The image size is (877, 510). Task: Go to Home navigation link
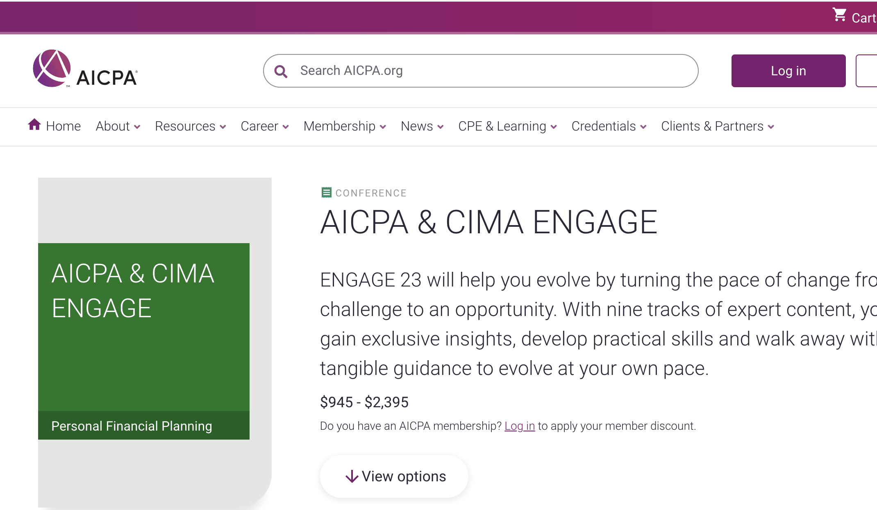coord(63,126)
